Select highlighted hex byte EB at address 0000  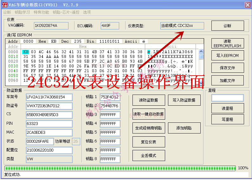(26, 52)
